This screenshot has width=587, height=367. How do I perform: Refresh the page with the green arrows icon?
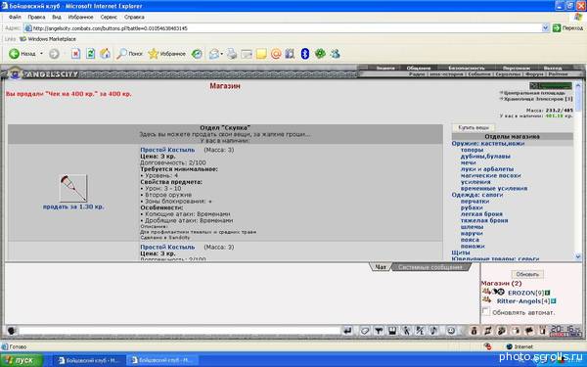click(x=90, y=54)
